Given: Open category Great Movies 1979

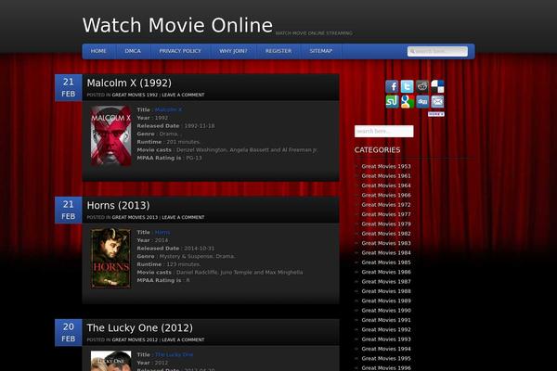Looking at the screenshot, I should coord(386,224).
